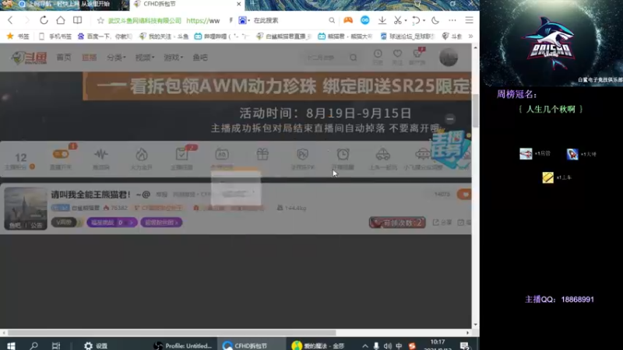
Task: Open the 哔哩哔哩 bookmark
Action: [x=222, y=36]
